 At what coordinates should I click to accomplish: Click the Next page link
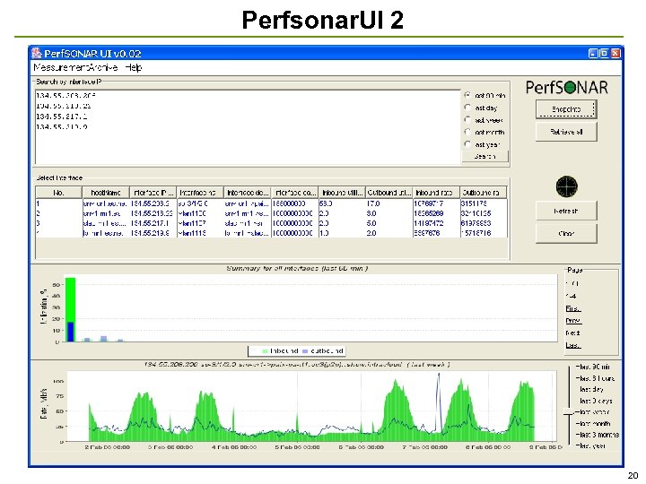572,333
